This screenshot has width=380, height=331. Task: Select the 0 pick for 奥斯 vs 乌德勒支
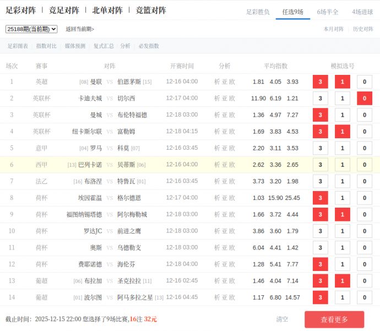pyautogui.click(x=364, y=248)
